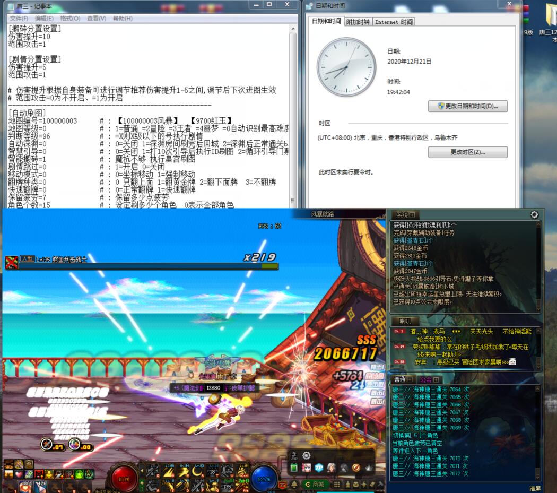Click the green calendar event icon
The width and height of the screenshot is (557, 493).
point(294,468)
